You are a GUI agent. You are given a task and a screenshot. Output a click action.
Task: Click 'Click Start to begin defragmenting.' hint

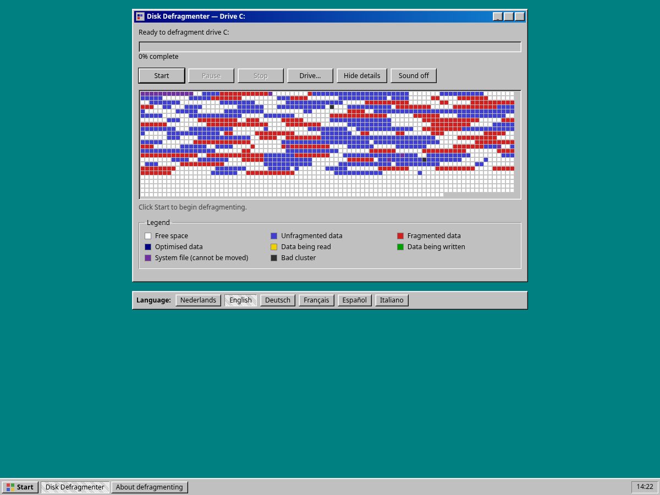tap(193, 207)
